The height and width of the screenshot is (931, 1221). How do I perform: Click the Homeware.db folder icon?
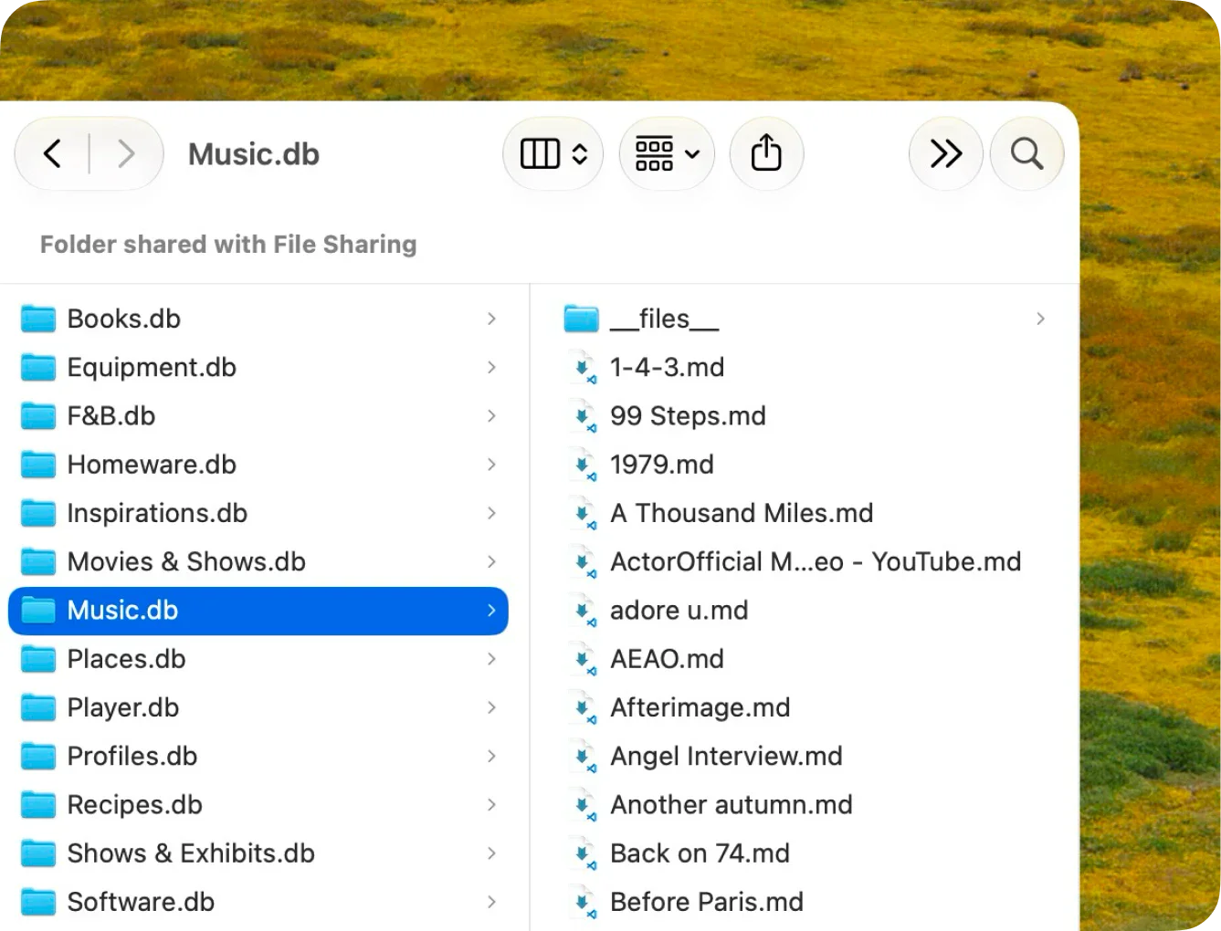[38, 465]
